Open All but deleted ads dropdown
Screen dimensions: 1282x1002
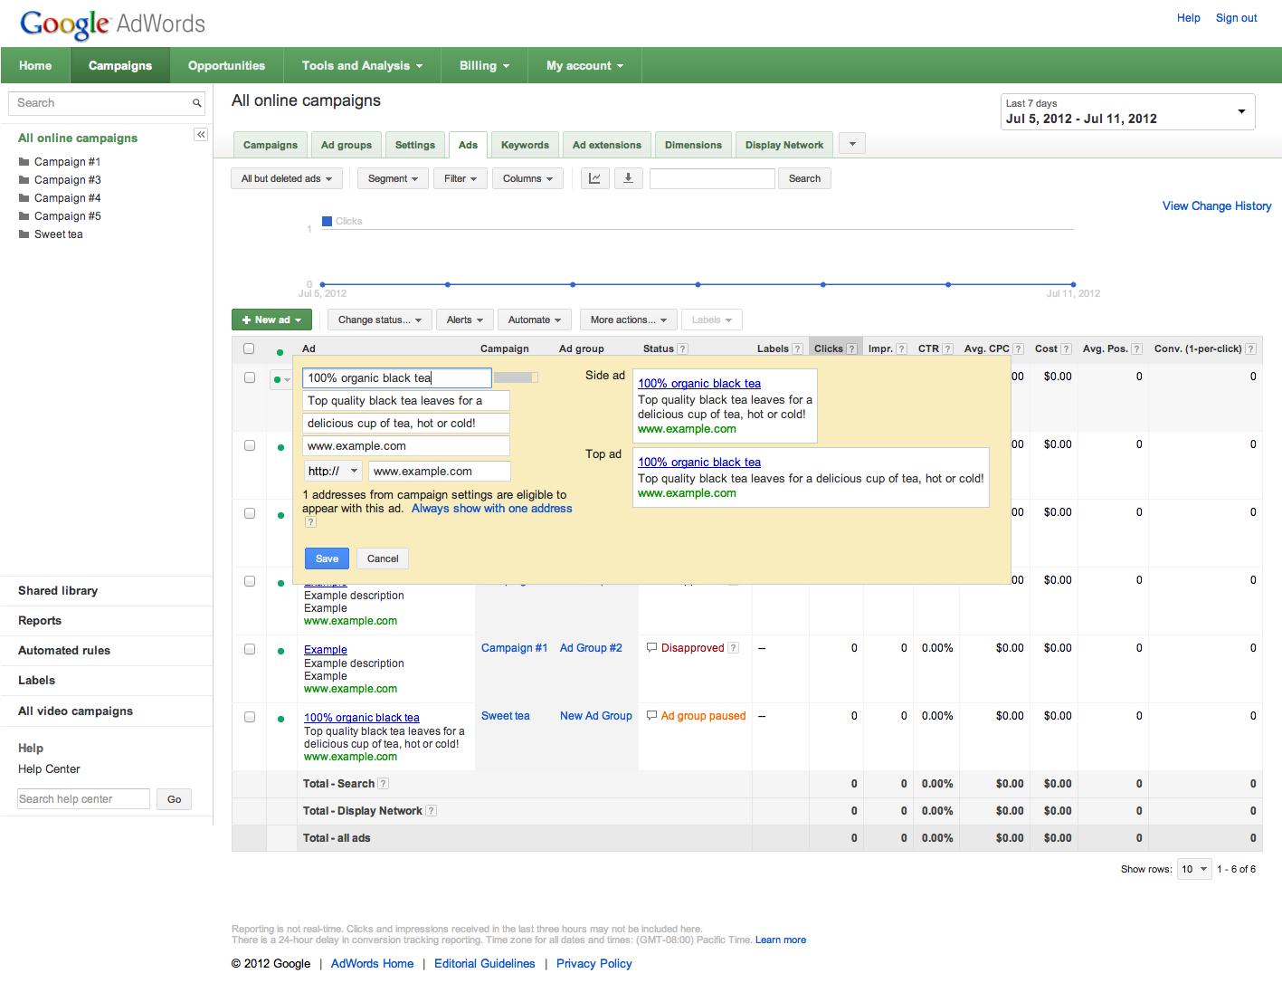coord(287,178)
